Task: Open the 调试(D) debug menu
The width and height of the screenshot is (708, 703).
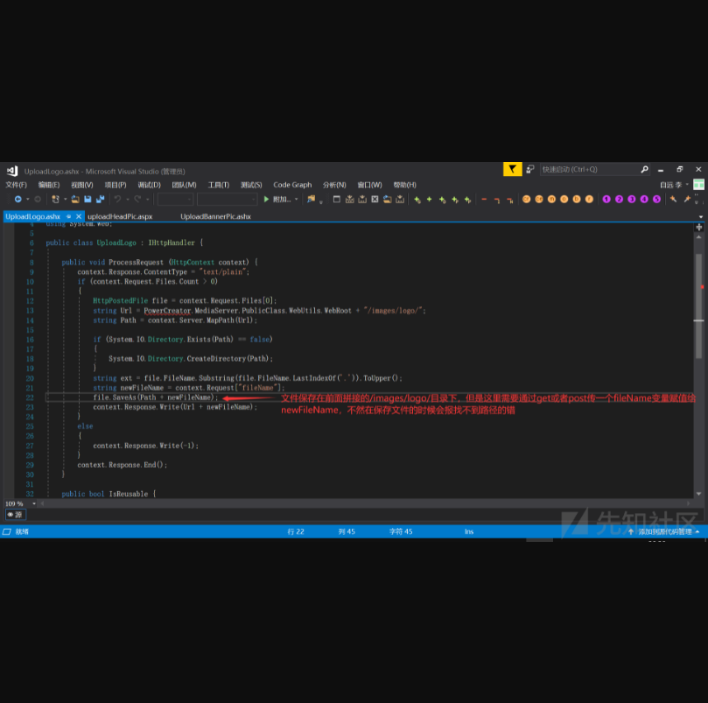Action: coord(148,185)
